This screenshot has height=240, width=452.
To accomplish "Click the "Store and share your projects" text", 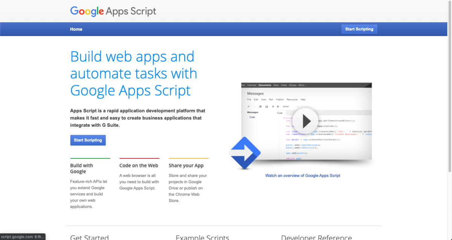I will tap(188, 188).
